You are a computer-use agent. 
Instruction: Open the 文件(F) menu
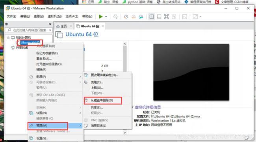click(11, 17)
